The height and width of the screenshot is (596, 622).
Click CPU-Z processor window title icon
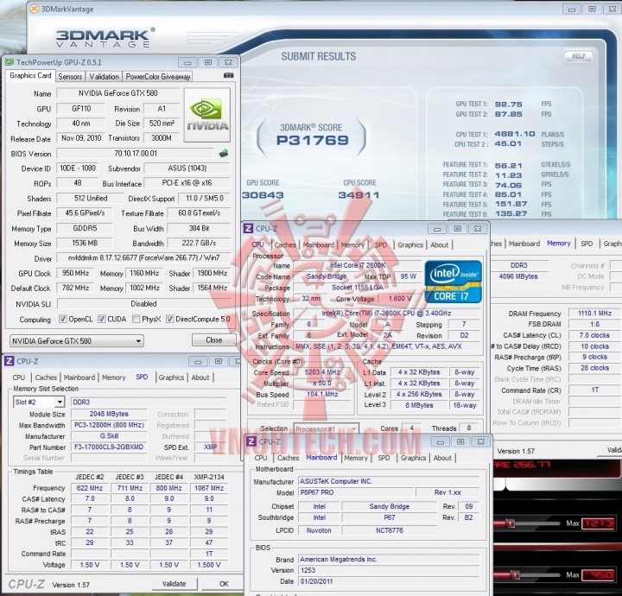click(x=248, y=228)
